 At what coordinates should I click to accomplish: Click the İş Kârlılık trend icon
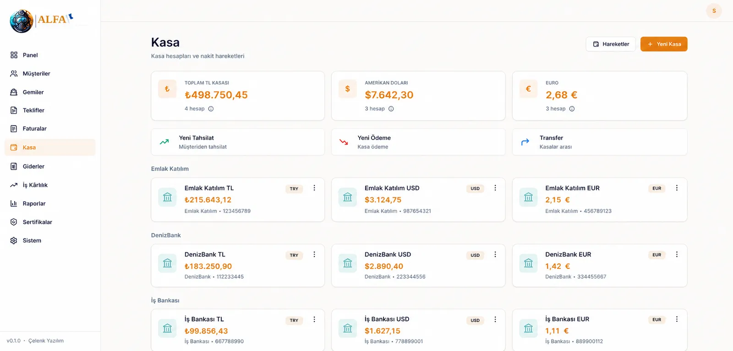pyautogui.click(x=14, y=185)
